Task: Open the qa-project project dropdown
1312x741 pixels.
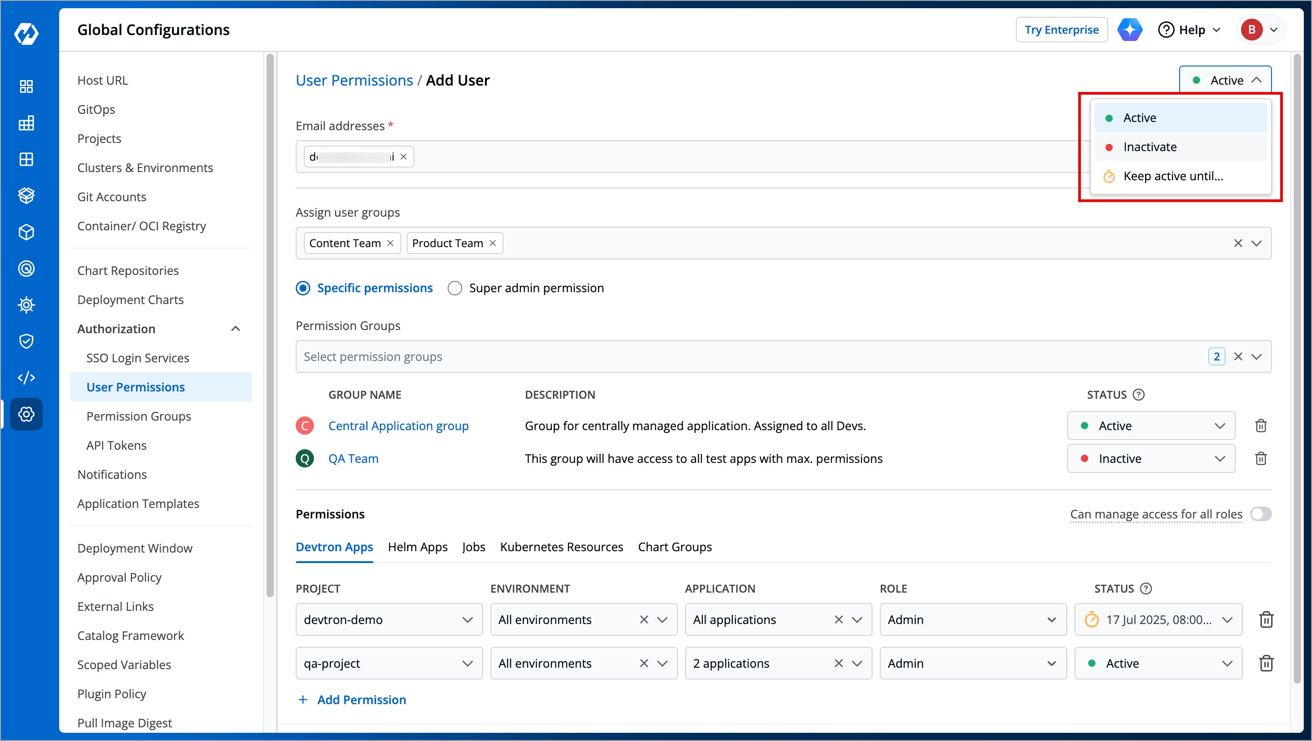Action: [389, 663]
